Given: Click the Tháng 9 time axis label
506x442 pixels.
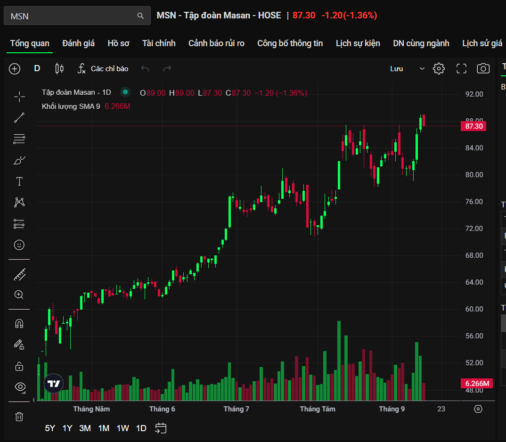Looking at the screenshot, I should click(392, 409).
